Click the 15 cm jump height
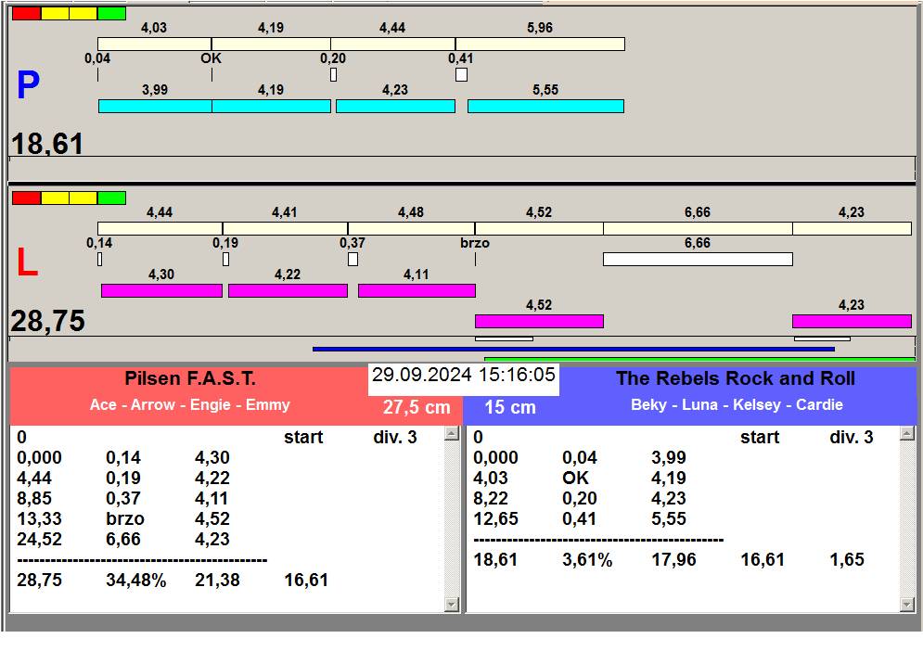923x664 pixels. [x=510, y=407]
